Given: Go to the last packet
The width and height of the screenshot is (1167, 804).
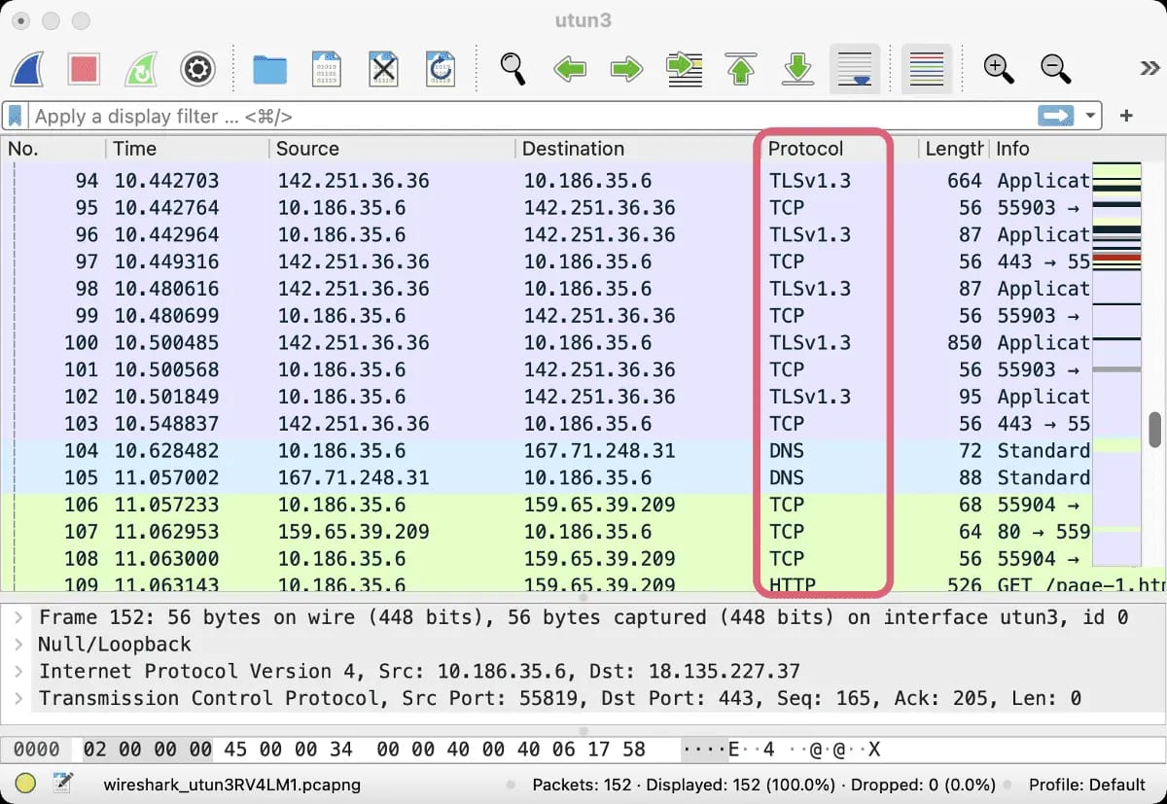Looking at the screenshot, I should pyautogui.click(x=796, y=68).
